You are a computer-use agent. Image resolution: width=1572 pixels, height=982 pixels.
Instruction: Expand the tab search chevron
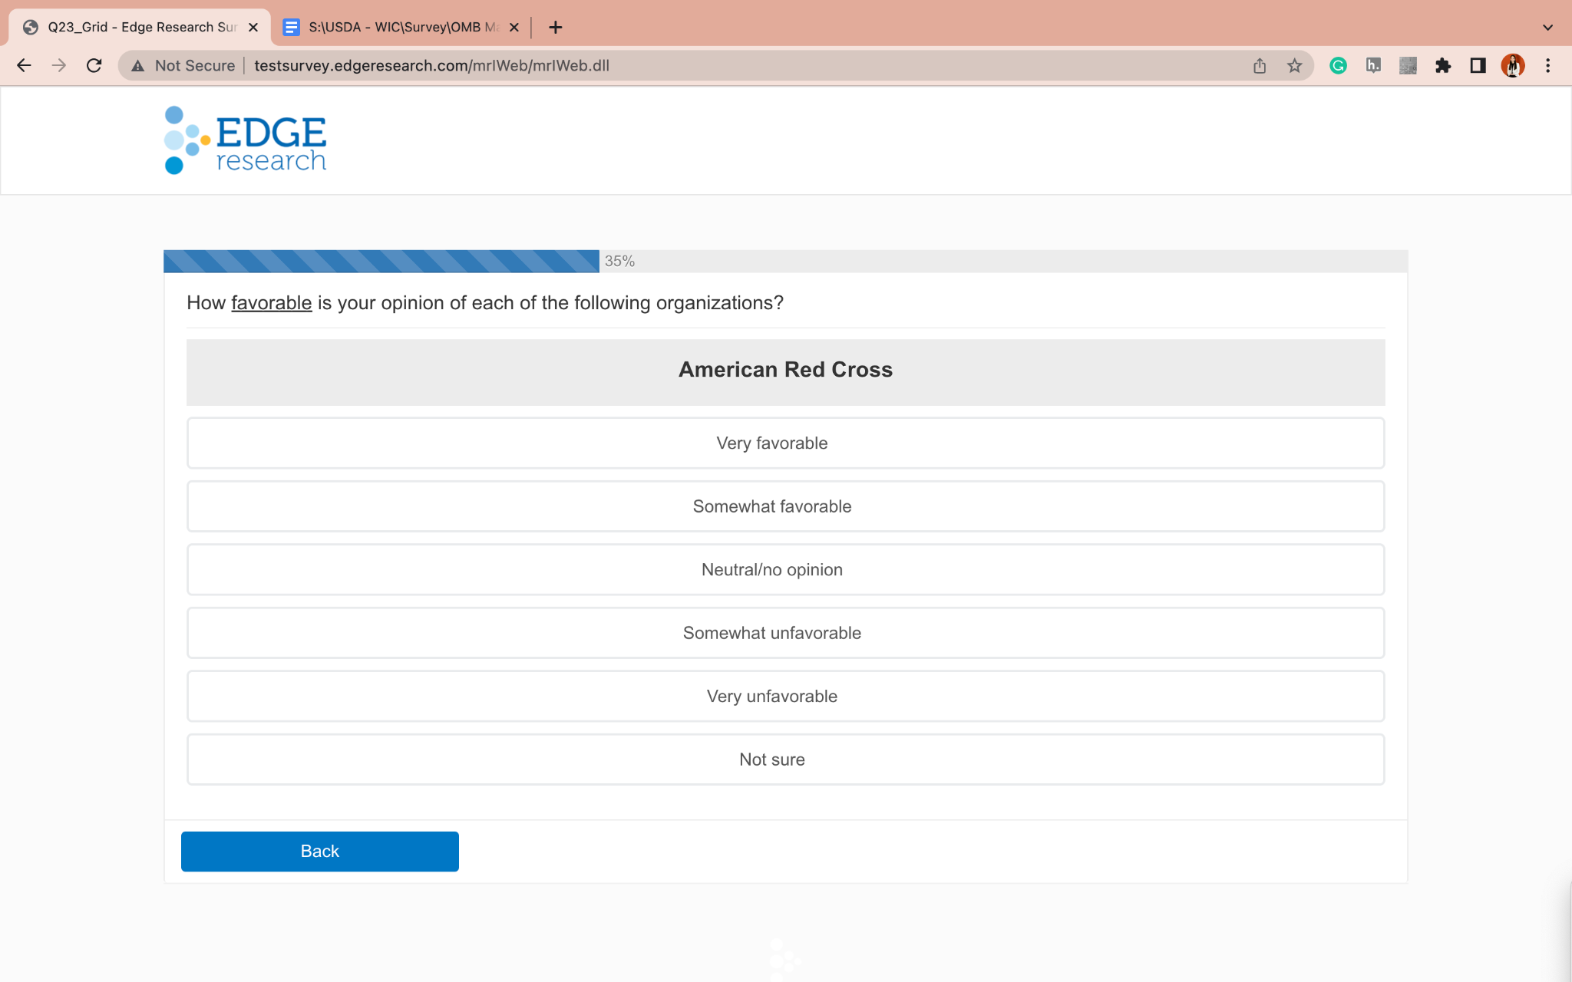1547,28
